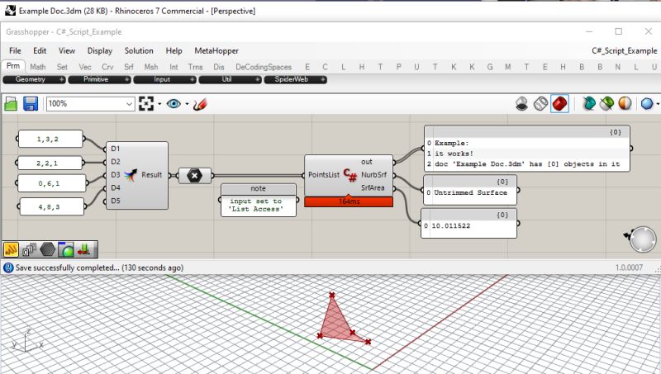Select the 4,8,3 panel
The width and height of the screenshot is (661, 374).
(x=51, y=206)
